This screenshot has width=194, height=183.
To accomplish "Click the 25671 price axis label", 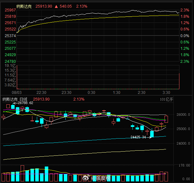I will click(10, 23).
